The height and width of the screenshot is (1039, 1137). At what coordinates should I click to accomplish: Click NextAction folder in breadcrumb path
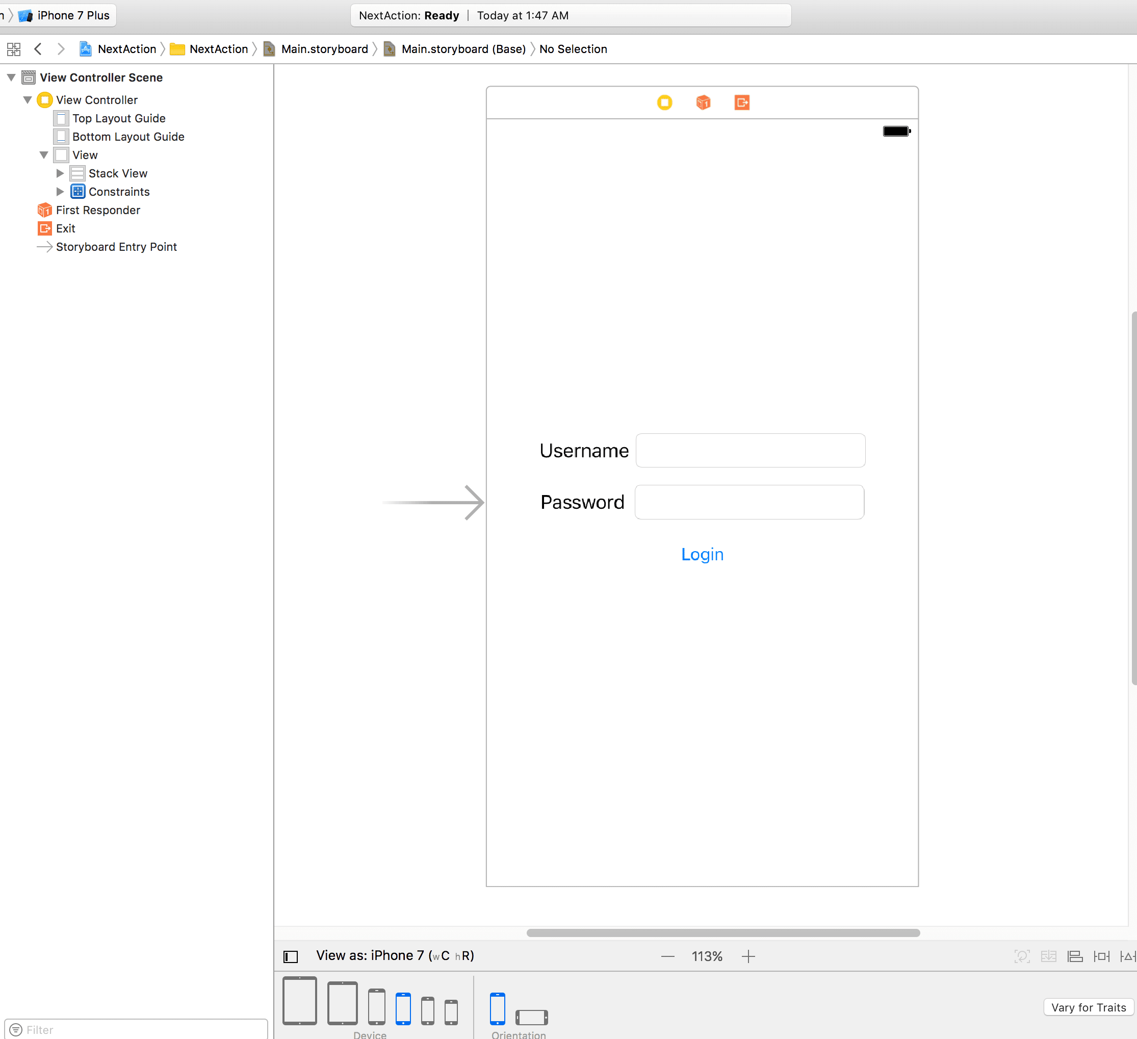[218, 49]
